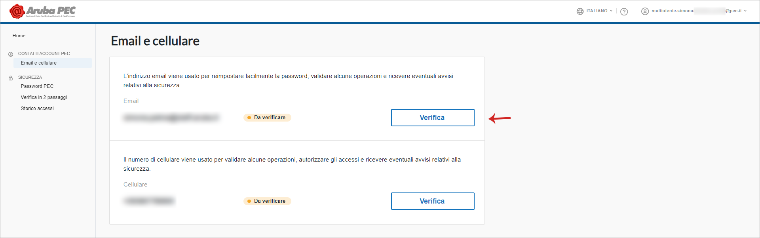Image resolution: width=760 pixels, height=238 pixels.
Task: Click the CONTATTI ACCOUNT PEC section header
Action: click(x=44, y=53)
